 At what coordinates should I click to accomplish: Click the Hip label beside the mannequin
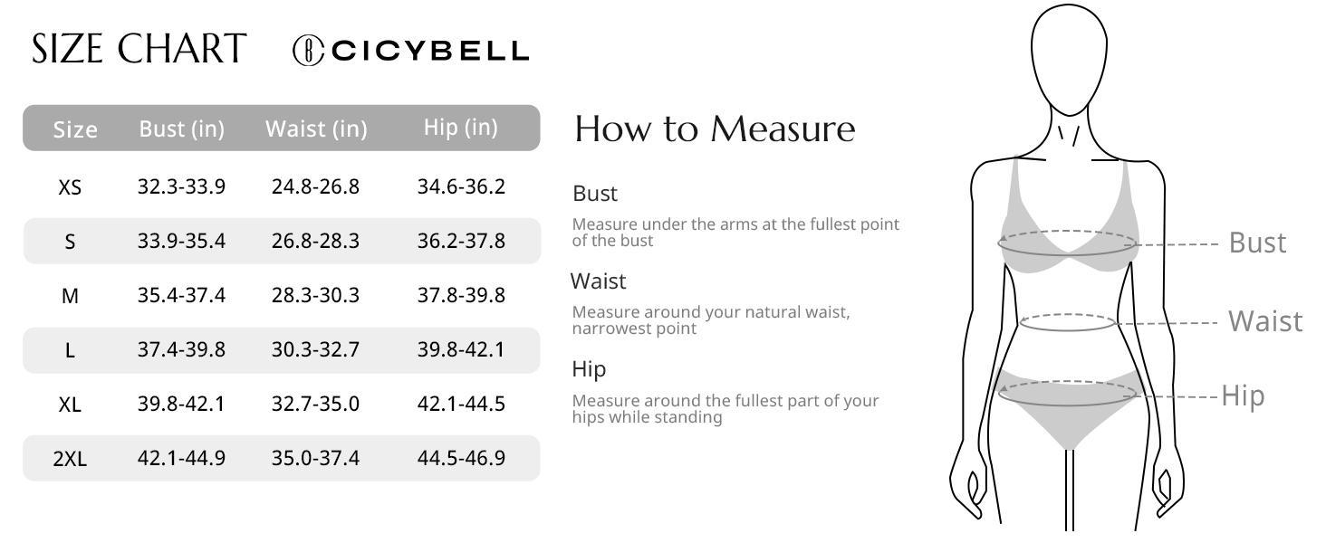[1243, 395]
